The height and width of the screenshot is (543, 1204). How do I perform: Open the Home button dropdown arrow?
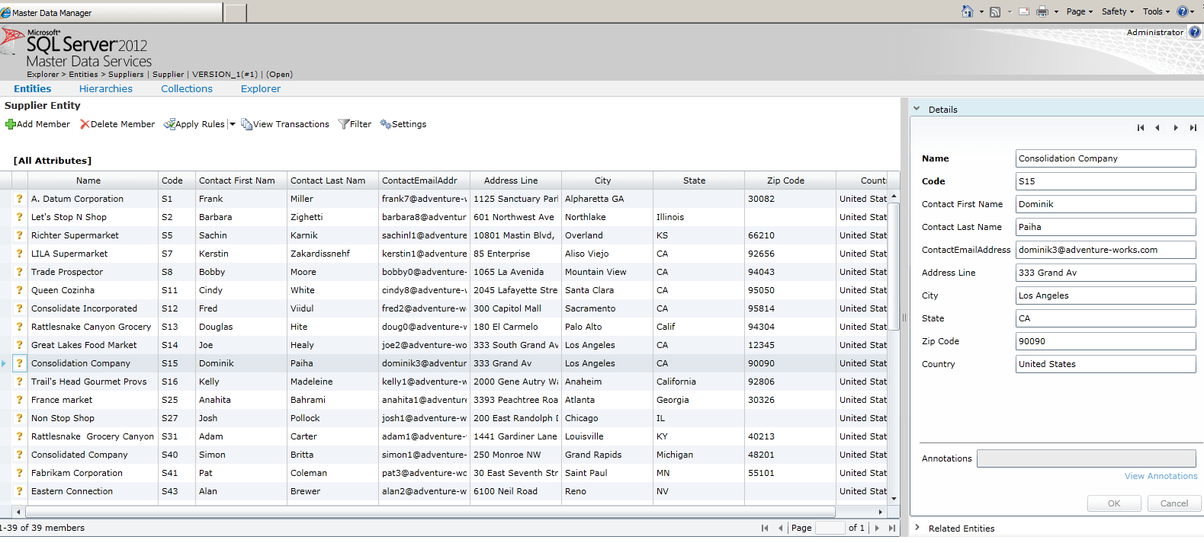[981, 12]
